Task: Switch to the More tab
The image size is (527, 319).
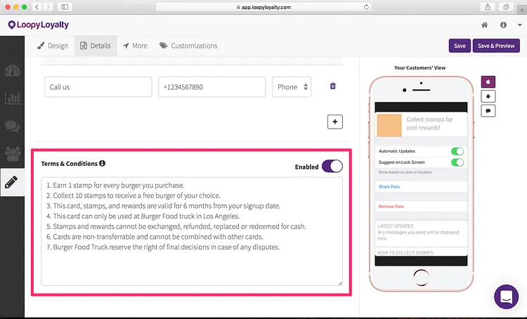Action: [x=135, y=46]
